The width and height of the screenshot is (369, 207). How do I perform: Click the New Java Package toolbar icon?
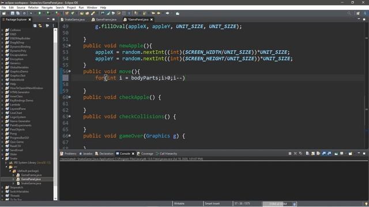tap(67, 13)
